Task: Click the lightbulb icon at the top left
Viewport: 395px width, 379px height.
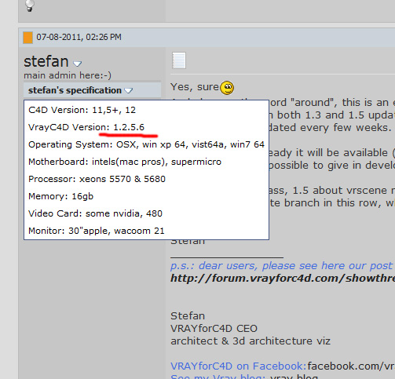Action: pos(30,5)
